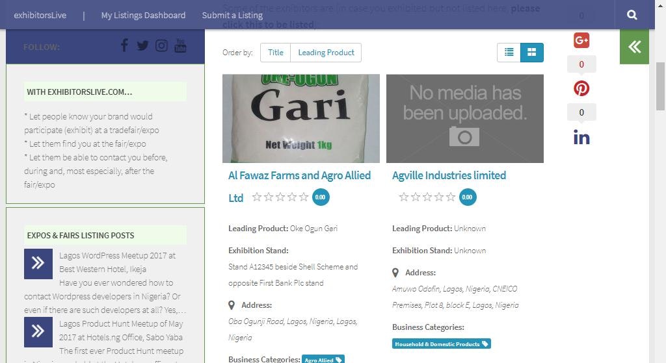Open Lagos Product Hunt Meetup post
Image resolution: width=666 pixels, height=363 pixels.
pos(121,331)
